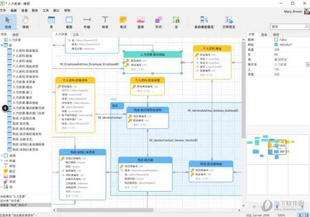Click Mary Brown's profile avatar

tap(307, 11)
